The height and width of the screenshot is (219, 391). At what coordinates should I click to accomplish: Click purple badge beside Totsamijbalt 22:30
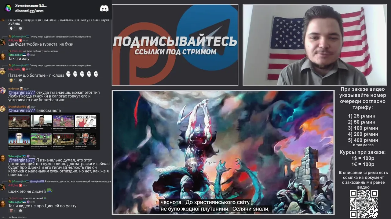(28, 156)
